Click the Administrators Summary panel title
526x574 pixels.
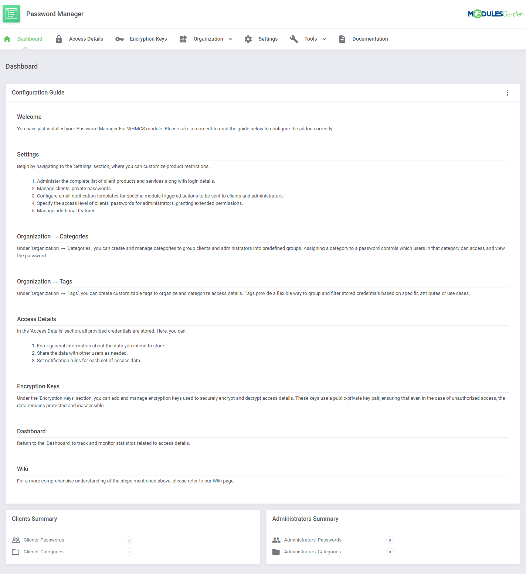coord(305,519)
